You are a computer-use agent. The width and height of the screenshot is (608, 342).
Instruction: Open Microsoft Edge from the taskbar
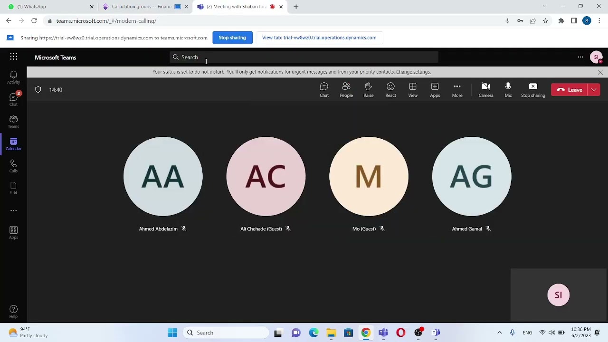click(313, 332)
